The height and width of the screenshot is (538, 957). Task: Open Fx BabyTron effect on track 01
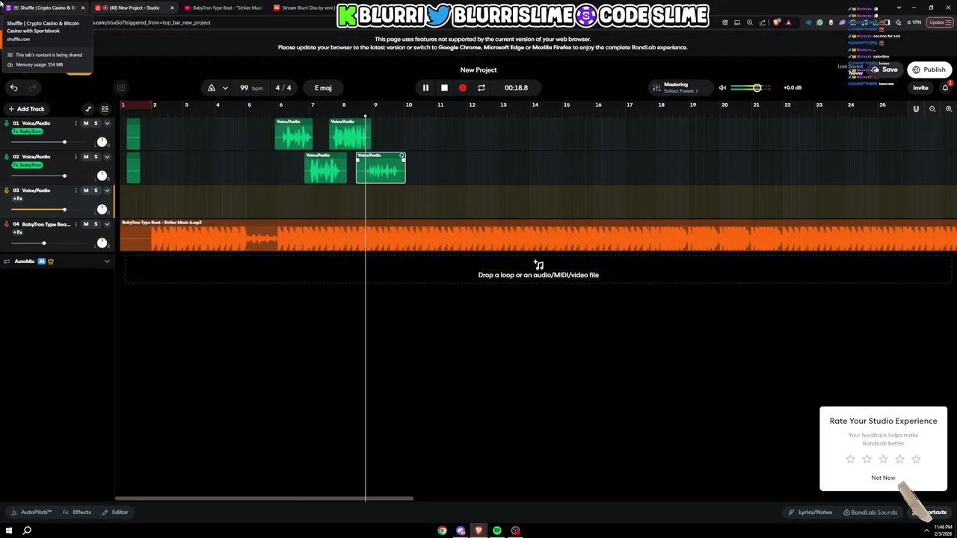pos(27,132)
